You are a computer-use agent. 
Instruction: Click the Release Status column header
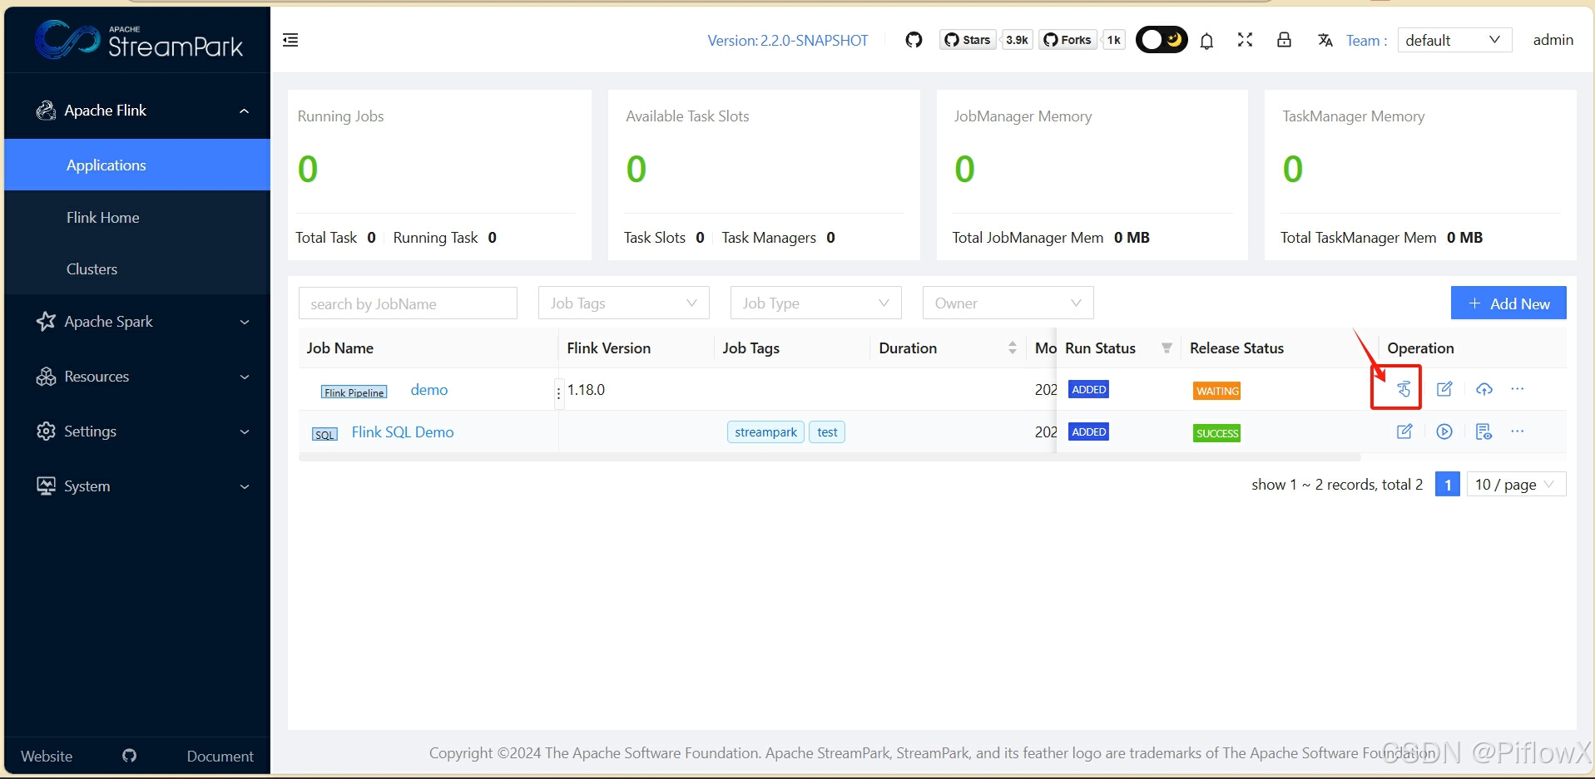click(x=1236, y=348)
